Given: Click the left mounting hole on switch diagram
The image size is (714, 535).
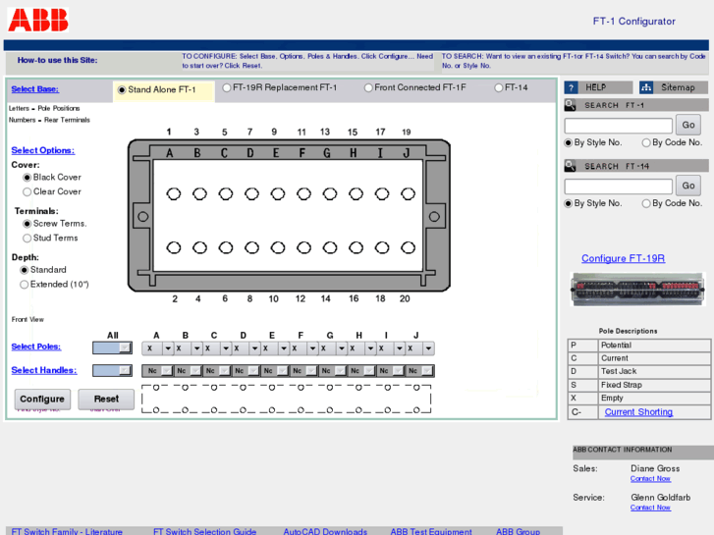Looking at the screenshot, I should [x=141, y=216].
